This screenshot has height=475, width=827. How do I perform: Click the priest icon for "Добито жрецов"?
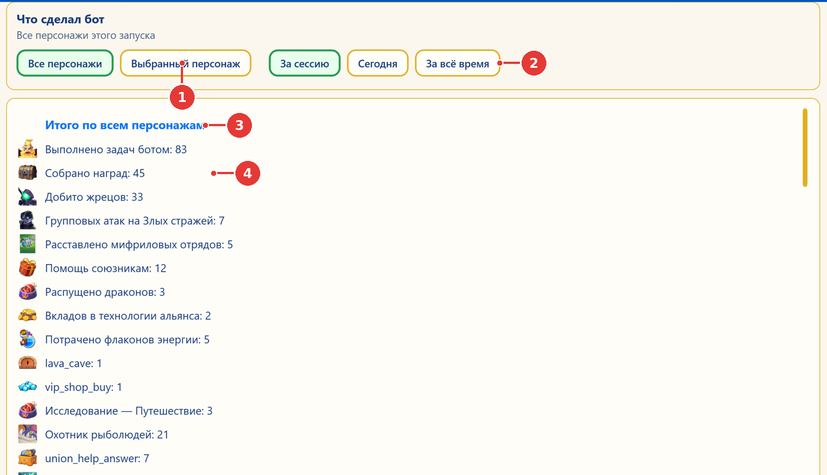point(28,197)
